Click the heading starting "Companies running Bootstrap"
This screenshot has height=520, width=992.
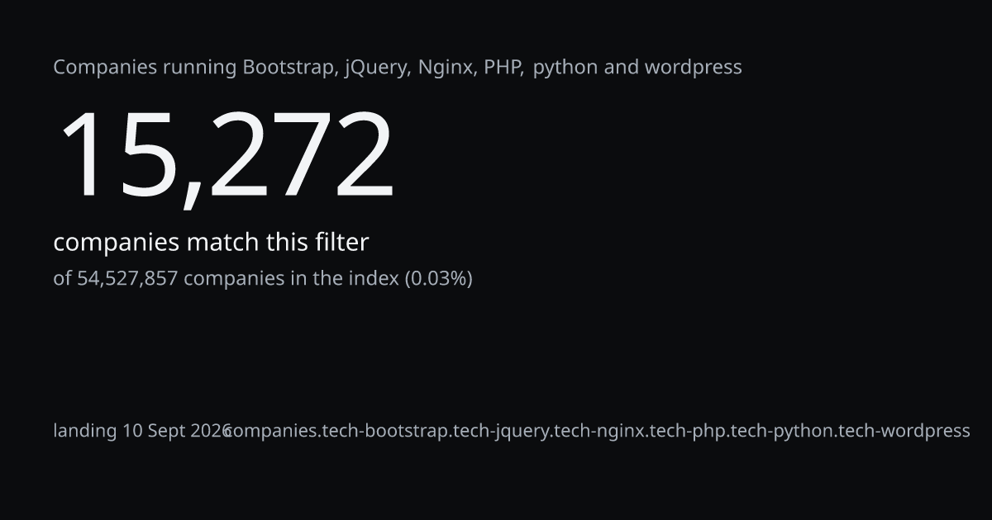coord(398,68)
